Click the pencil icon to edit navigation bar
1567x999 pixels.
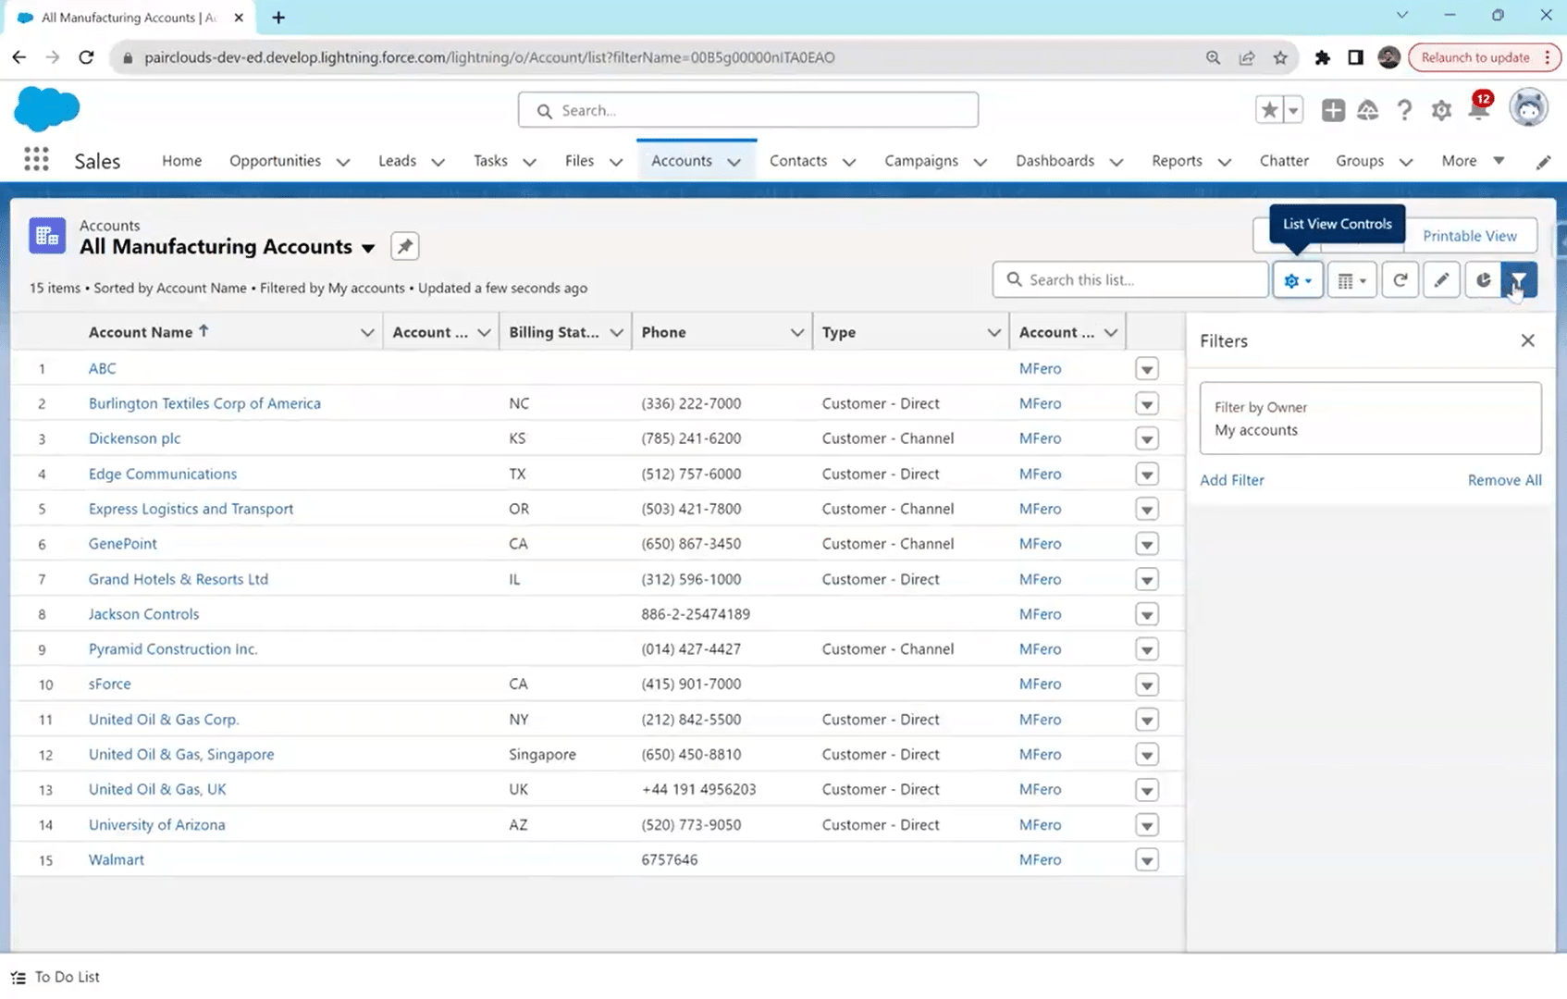[1543, 162]
